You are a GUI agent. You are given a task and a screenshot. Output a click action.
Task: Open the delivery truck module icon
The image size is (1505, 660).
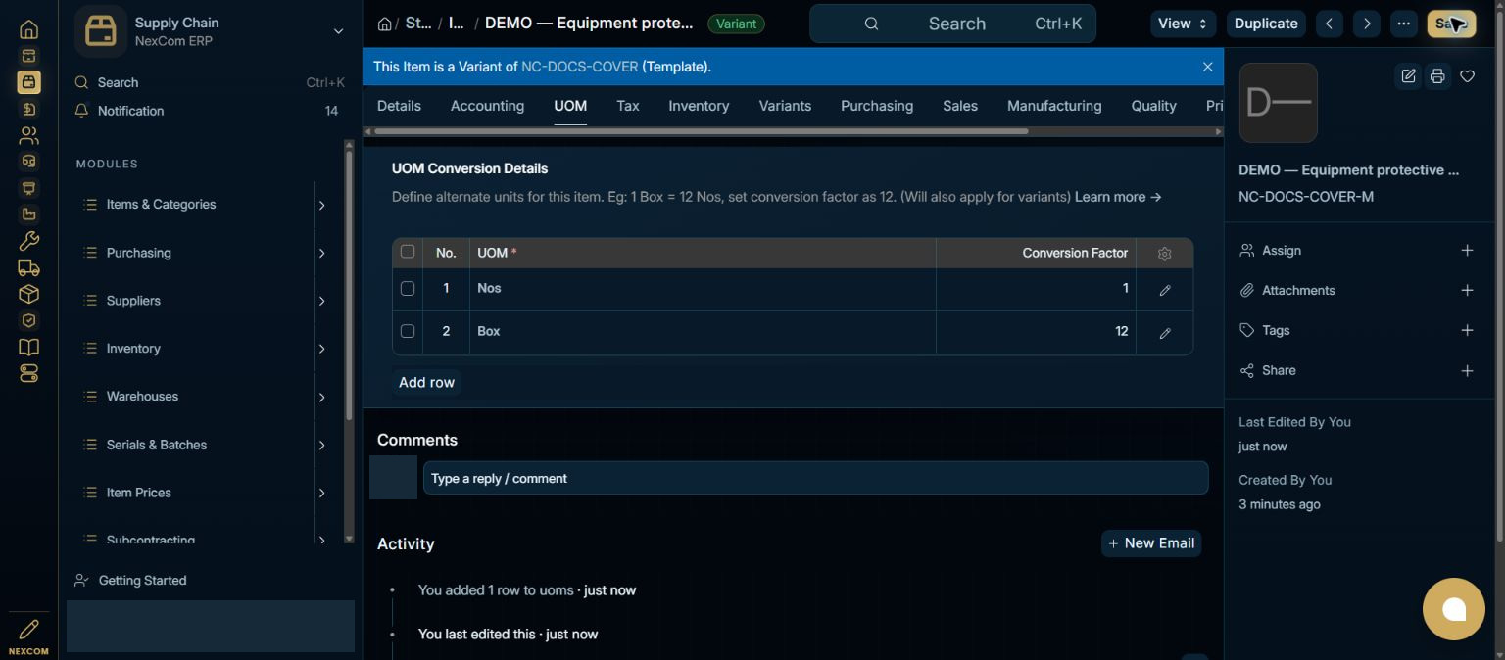click(28, 267)
